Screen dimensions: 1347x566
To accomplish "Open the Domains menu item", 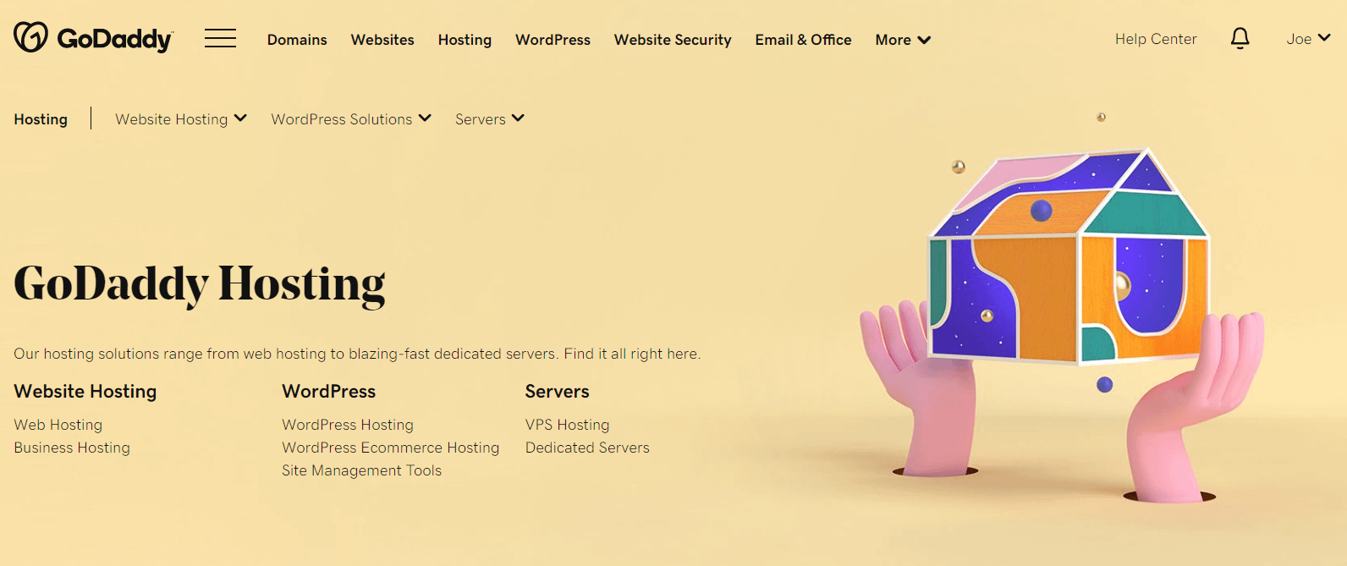I will (x=297, y=40).
